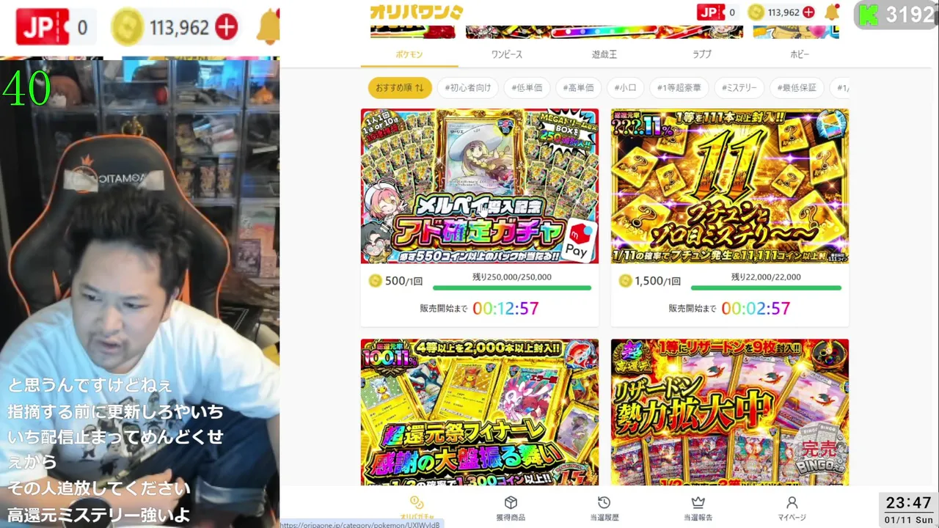Switch to the ラブブ tab

point(702,54)
